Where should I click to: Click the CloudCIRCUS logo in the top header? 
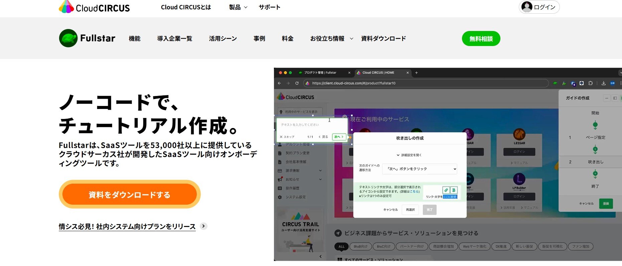pos(94,7)
